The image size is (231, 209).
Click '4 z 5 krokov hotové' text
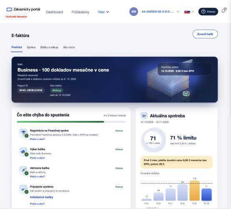(114, 116)
